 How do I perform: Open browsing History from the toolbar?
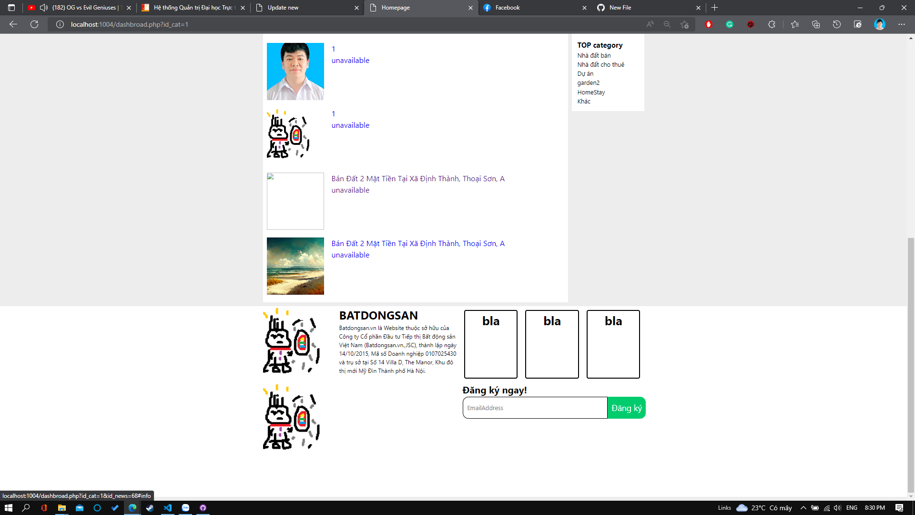[837, 24]
